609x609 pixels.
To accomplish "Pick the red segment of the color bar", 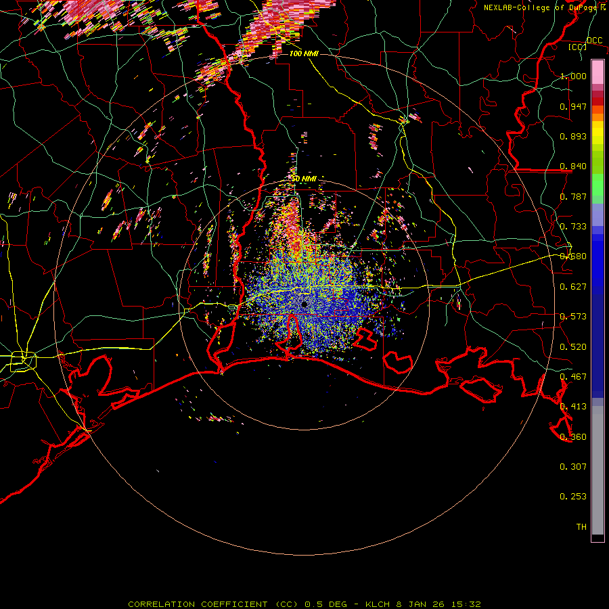I will click(597, 101).
